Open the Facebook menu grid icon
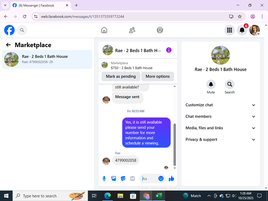This screenshot has height=201, width=268. pos(229,30)
